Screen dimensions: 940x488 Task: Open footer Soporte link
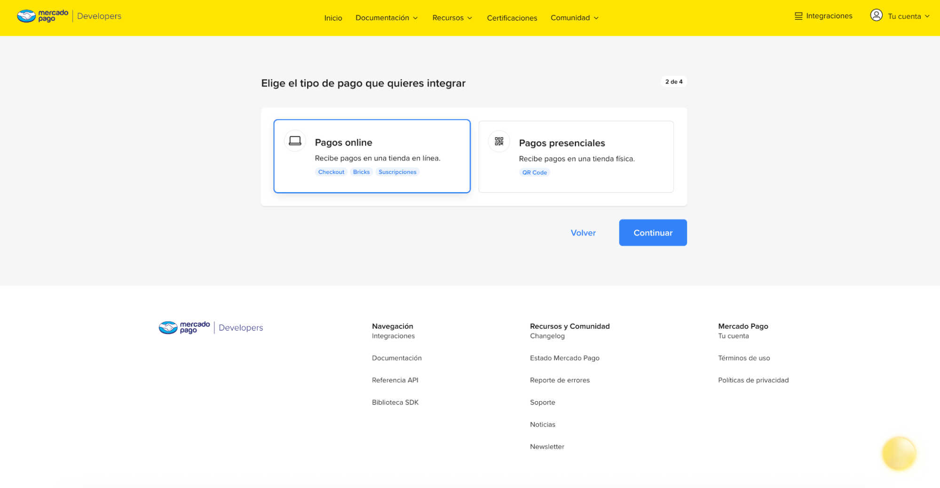pyautogui.click(x=542, y=402)
